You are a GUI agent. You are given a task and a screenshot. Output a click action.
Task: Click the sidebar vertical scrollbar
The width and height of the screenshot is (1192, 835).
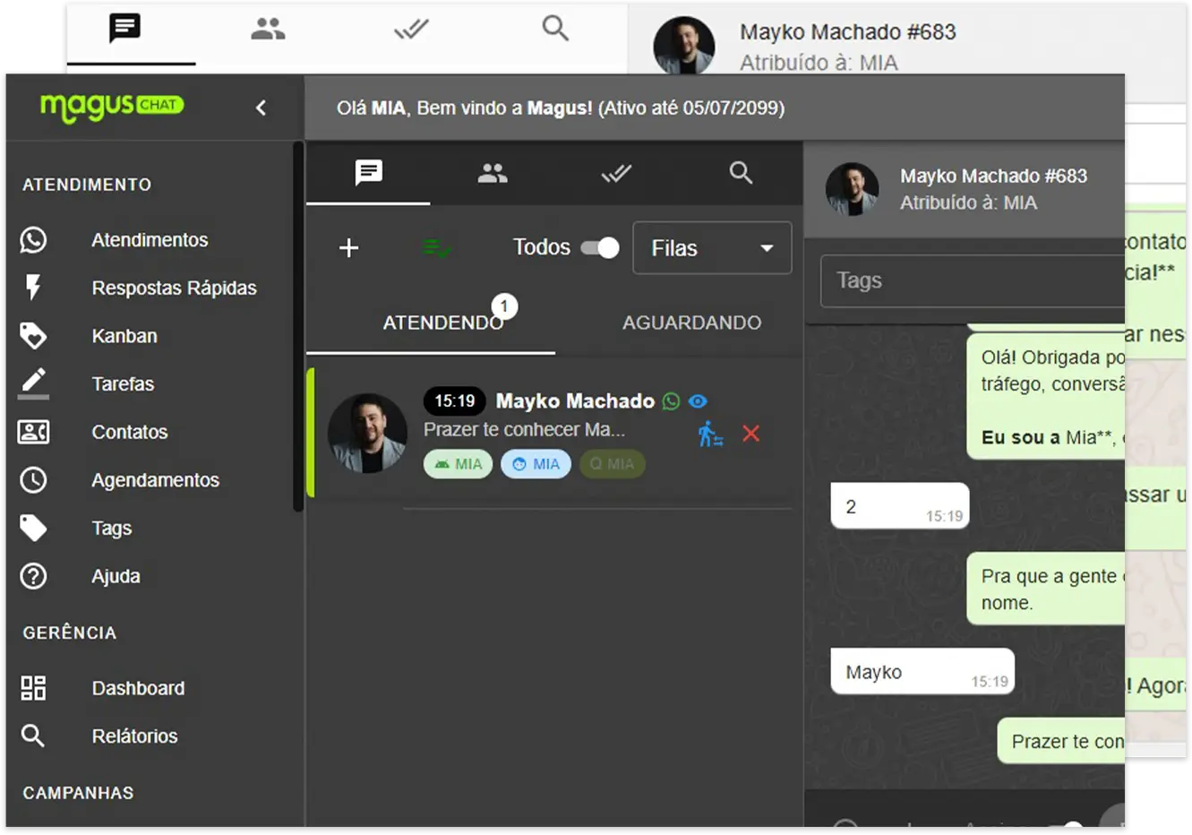(x=298, y=328)
